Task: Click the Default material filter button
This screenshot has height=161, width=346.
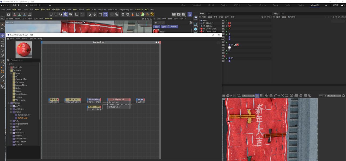Action: click(173, 27)
